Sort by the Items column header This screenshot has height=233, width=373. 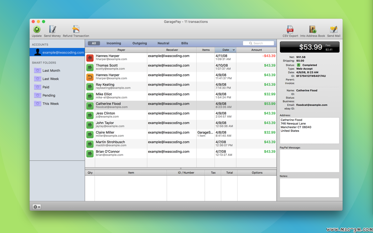(206, 50)
